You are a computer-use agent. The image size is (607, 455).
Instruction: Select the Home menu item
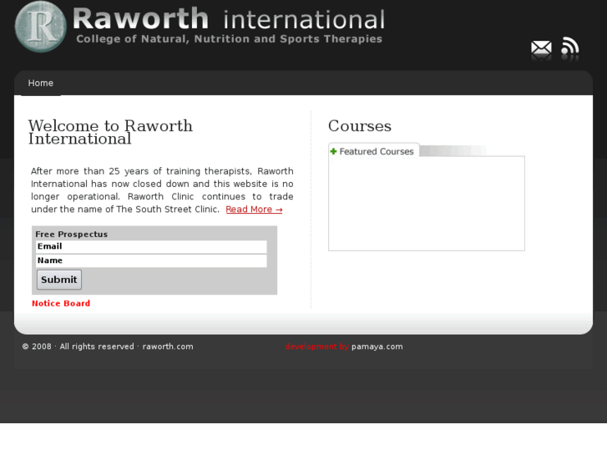click(41, 83)
